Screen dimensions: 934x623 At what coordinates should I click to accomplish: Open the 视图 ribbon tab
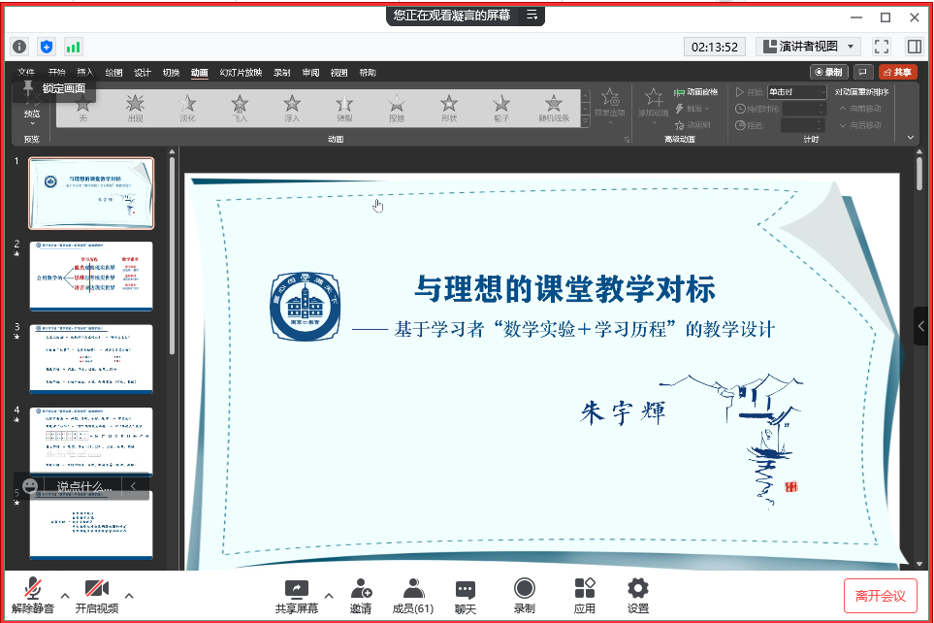[x=338, y=72]
